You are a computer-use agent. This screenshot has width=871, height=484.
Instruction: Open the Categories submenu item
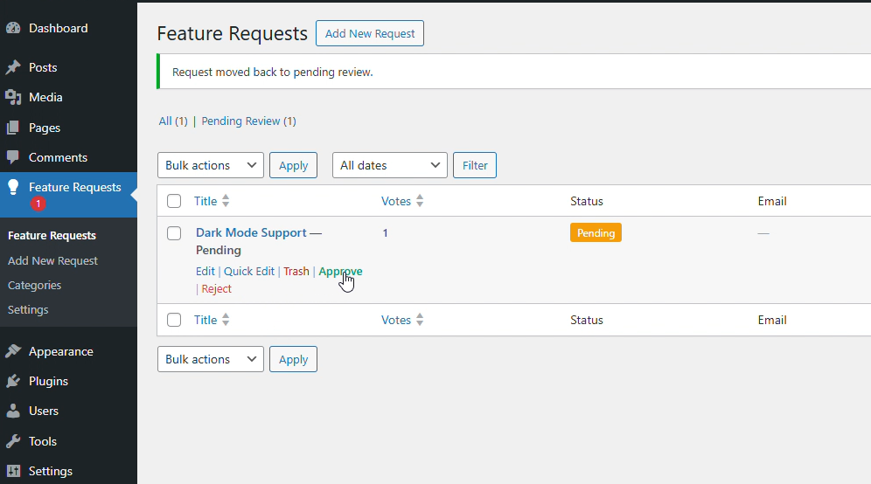[34, 286]
